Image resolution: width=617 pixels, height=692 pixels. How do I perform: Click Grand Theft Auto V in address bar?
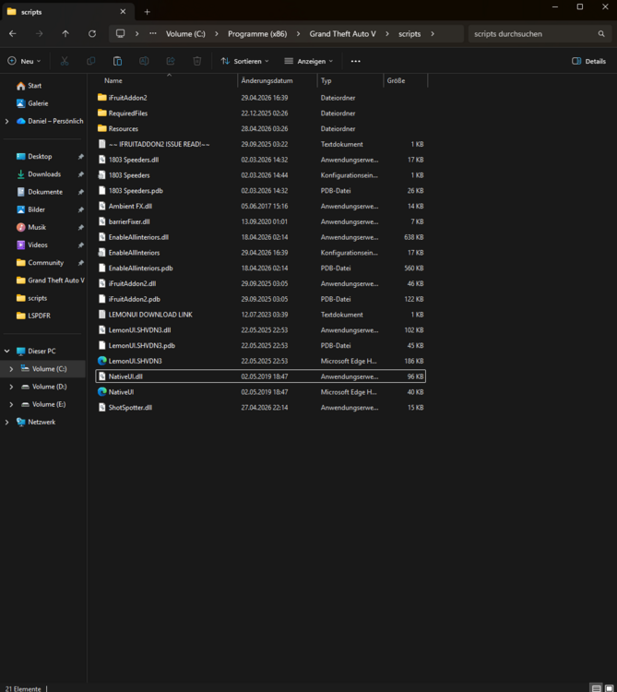pos(342,33)
